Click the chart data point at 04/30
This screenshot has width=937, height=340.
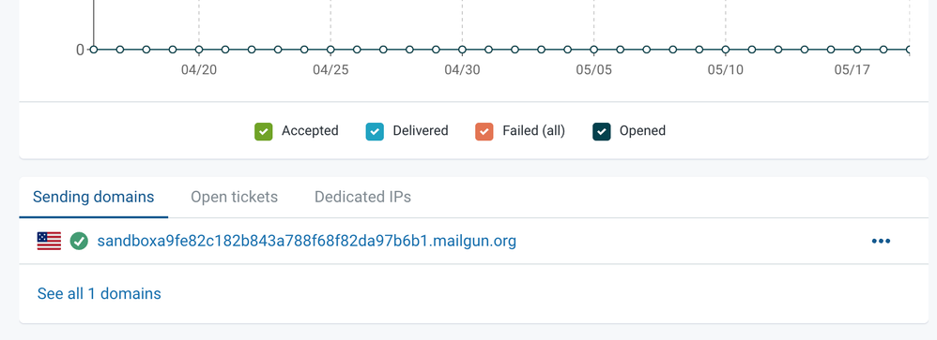pyautogui.click(x=462, y=50)
